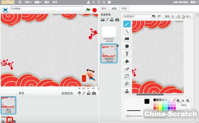
Task: Select the Text tool
Action: pos(127,54)
